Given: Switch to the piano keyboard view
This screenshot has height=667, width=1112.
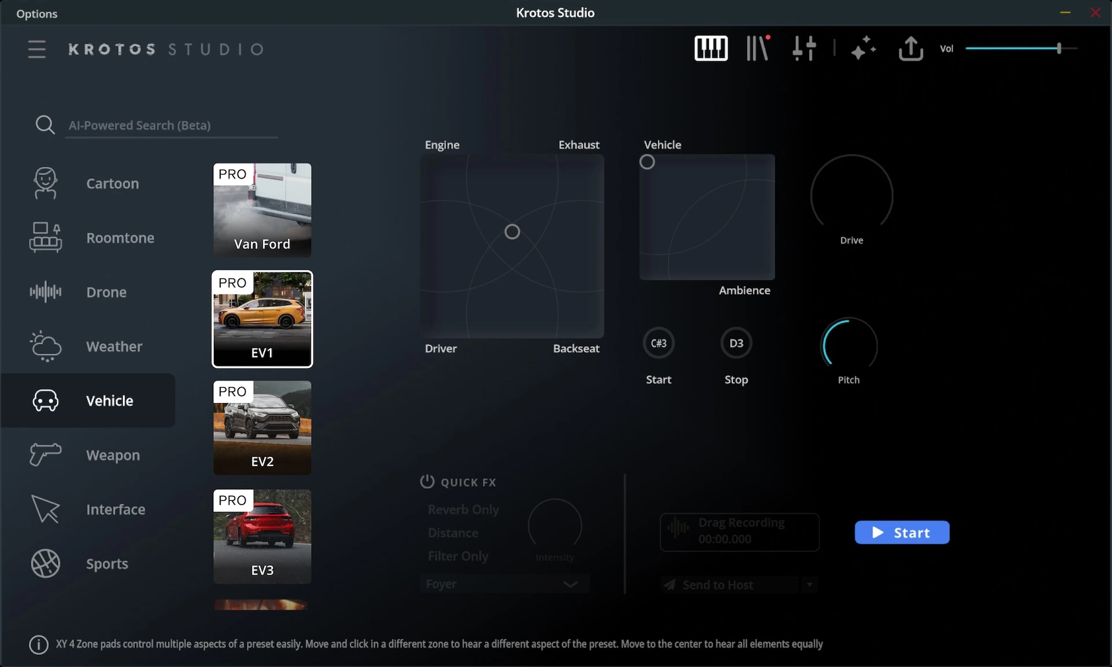Looking at the screenshot, I should tap(711, 49).
